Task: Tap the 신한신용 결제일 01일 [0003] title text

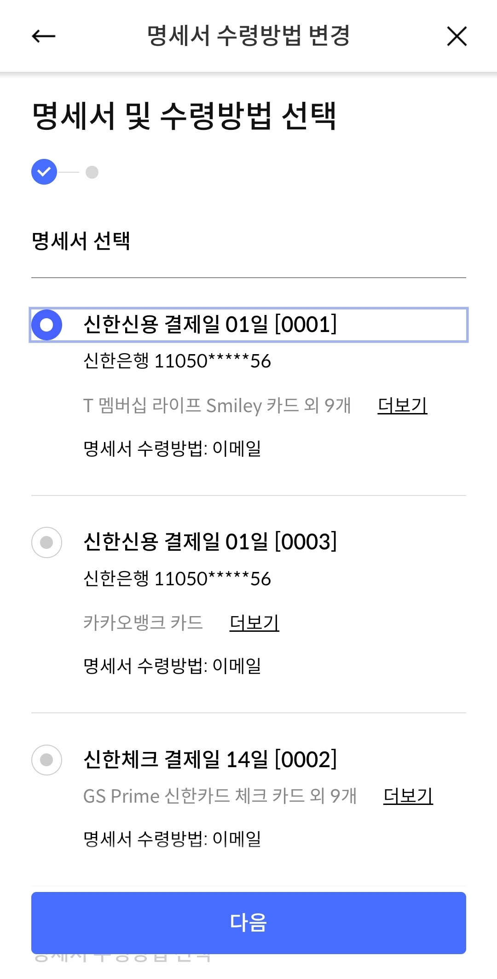Action: click(210, 542)
